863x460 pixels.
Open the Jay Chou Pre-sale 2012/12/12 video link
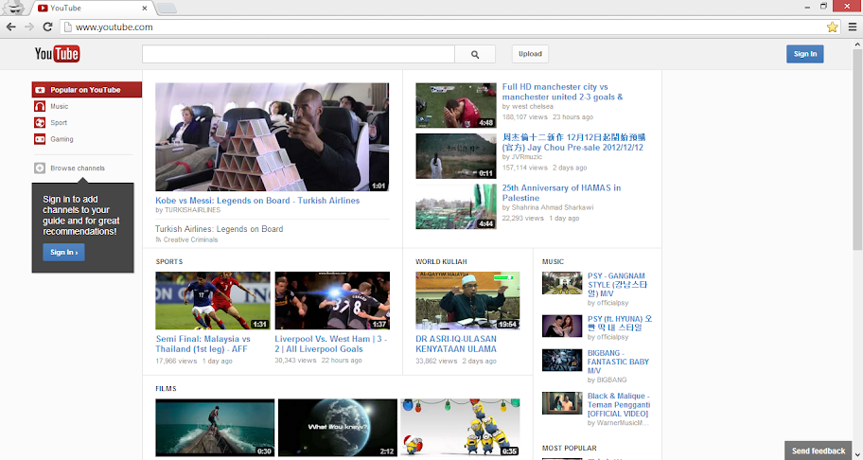point(573,143)
